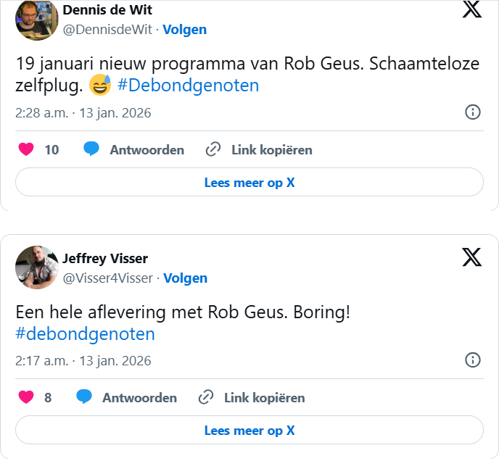Like the tweet with 8 likes
The height and width of the screenshot is (461, 499).
26,398
